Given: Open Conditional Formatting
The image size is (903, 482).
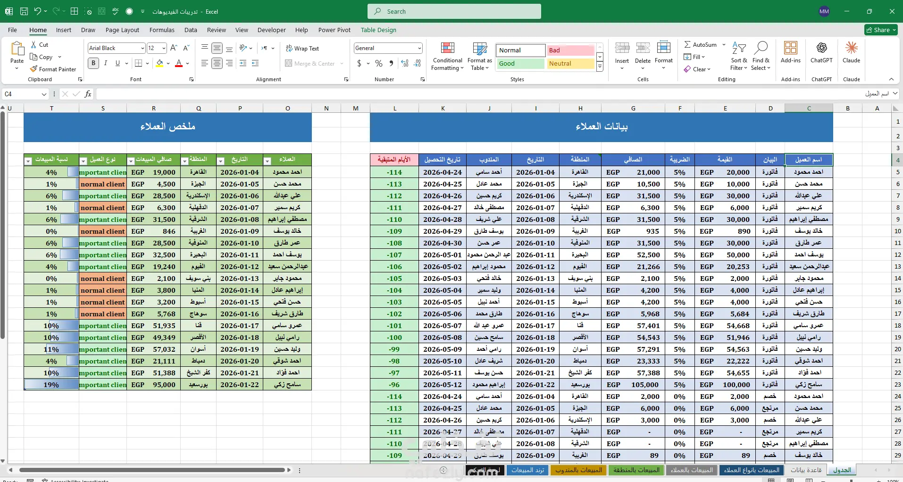Looking at the screenshot, I should click(447, 56).
